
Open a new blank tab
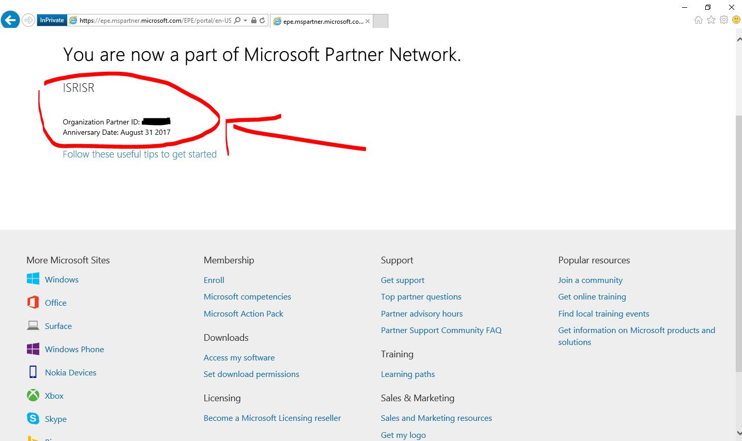click(381, 21)
